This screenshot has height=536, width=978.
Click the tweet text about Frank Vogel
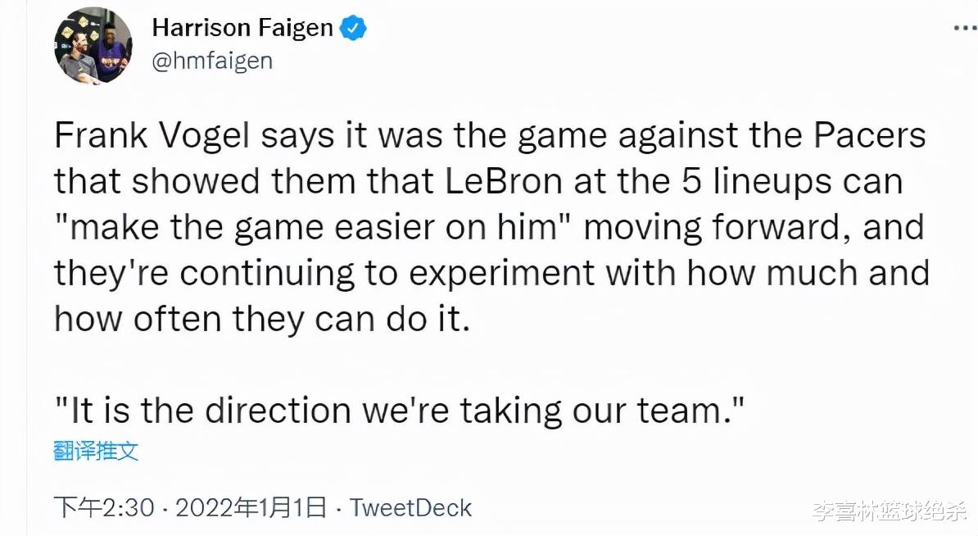click(x=491, y=227)
